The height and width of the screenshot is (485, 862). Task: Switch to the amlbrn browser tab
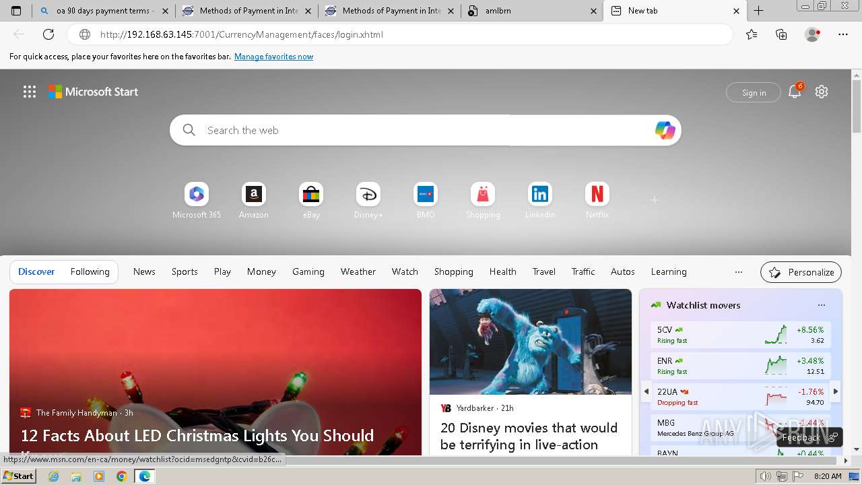point(532,11)
